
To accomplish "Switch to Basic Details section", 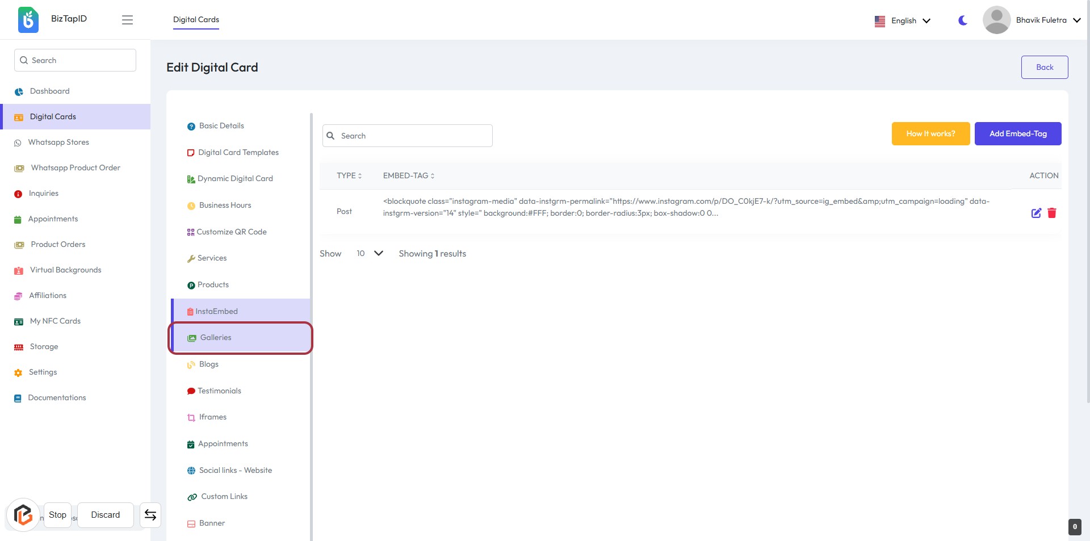I will (x=221, y=126).
